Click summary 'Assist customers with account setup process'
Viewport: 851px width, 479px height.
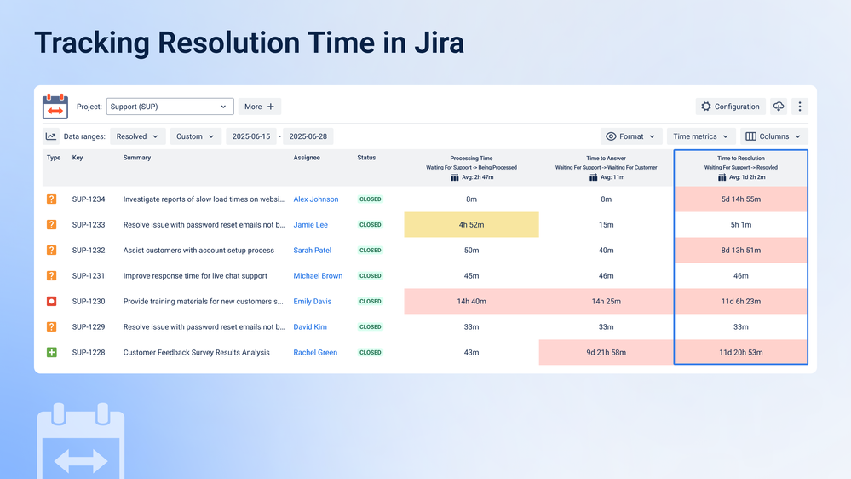click(198, 251)
